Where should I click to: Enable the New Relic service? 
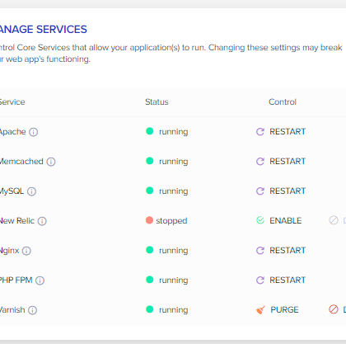coord(285,220)
